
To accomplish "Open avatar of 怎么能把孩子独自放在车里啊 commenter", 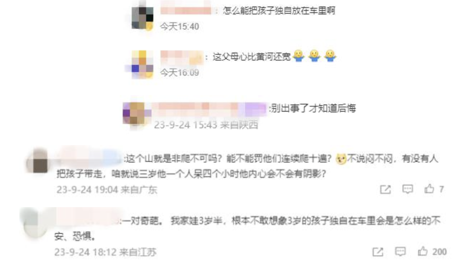I will pos(143,16).
